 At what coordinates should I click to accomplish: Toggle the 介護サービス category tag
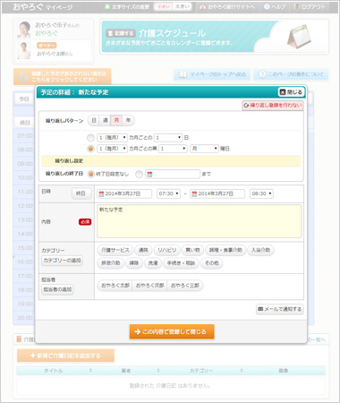[x=115, y=250]
